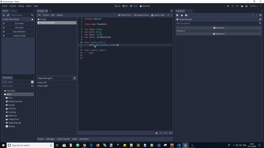This screenshot has width=264, height=148.
Task: Click Search Help button
Action: pos(158,15)
